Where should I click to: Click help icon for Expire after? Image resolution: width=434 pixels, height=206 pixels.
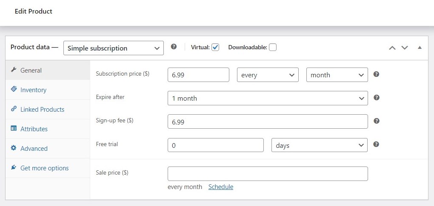click(x=376, y=97)
